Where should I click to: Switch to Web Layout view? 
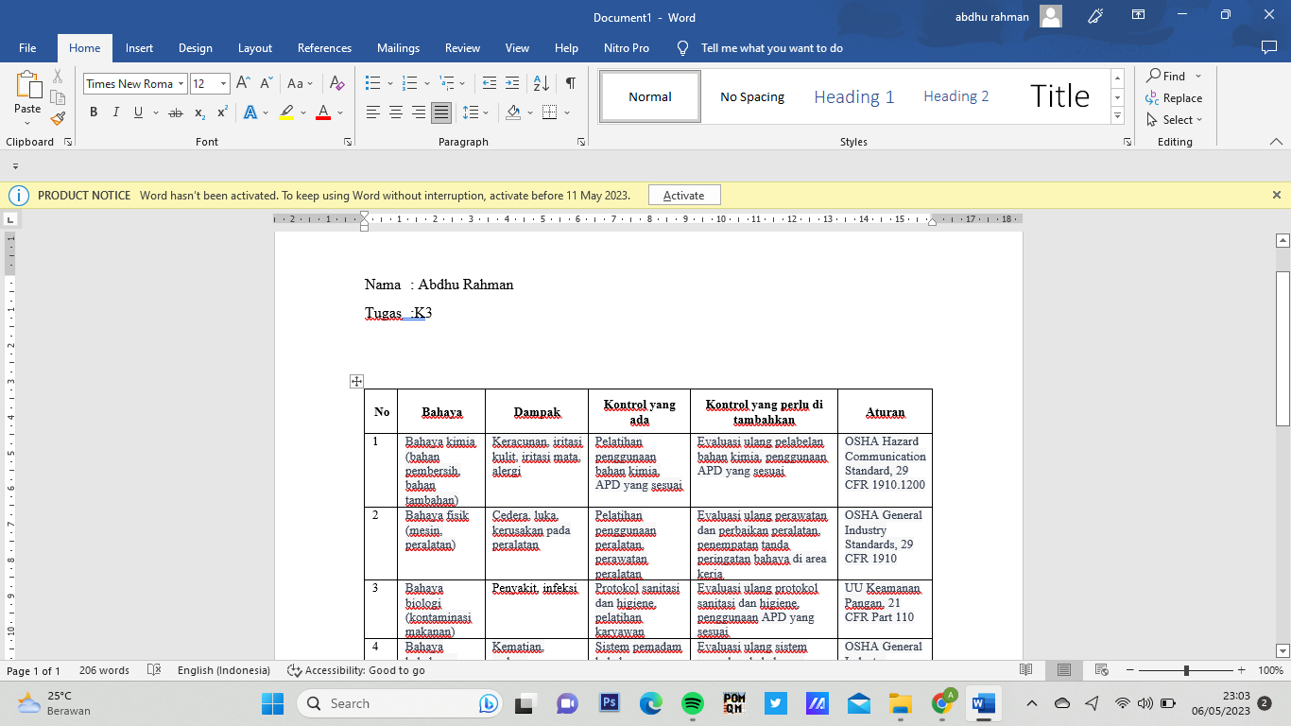click(1101, 670)
